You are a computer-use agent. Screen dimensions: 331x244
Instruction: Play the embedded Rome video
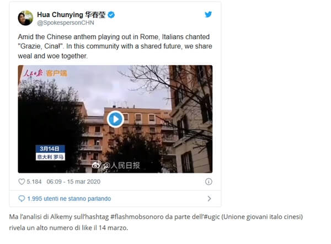click(115, 119)
